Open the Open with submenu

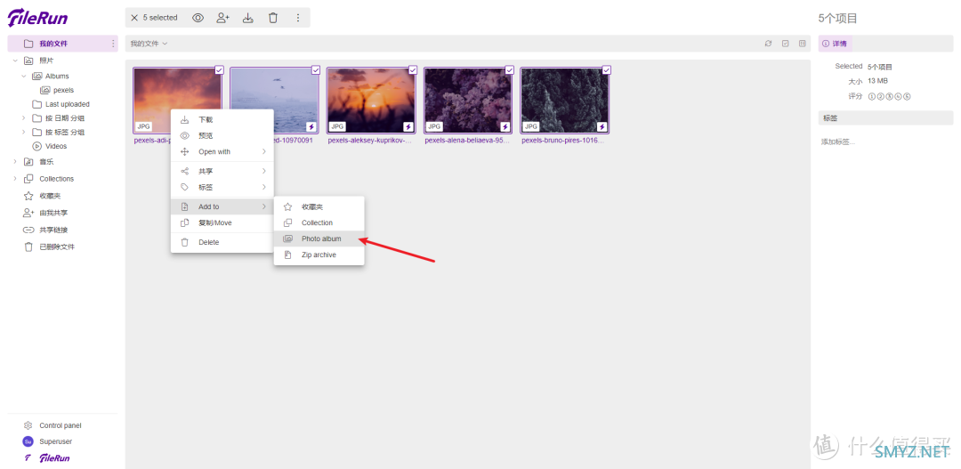(222, 151)
